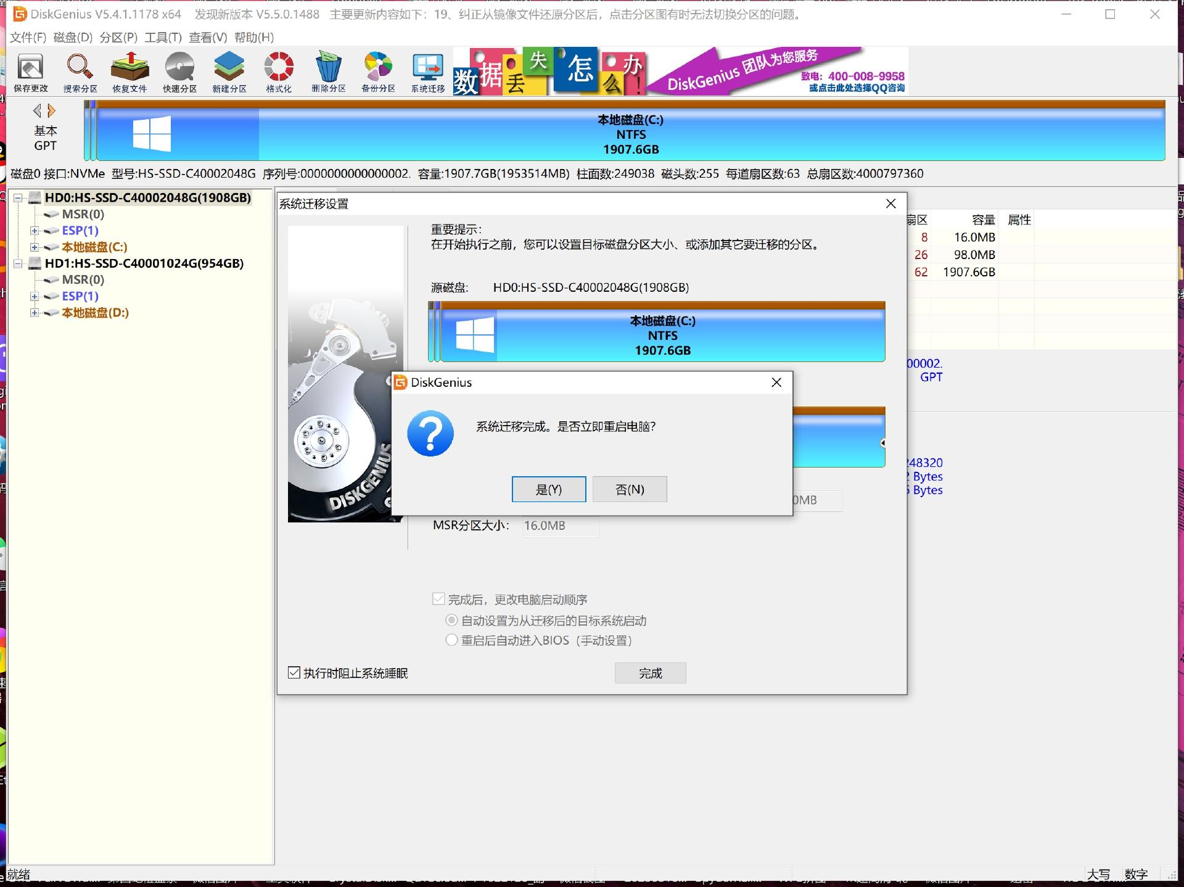Open the 磁盘(D) menu
This screenshot has width=1184, height=887.
tap(73, 38)
